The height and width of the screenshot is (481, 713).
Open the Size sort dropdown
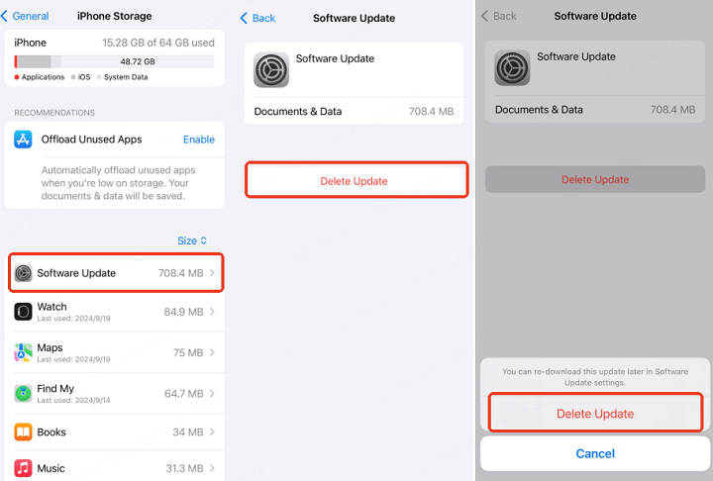(192, 240)
